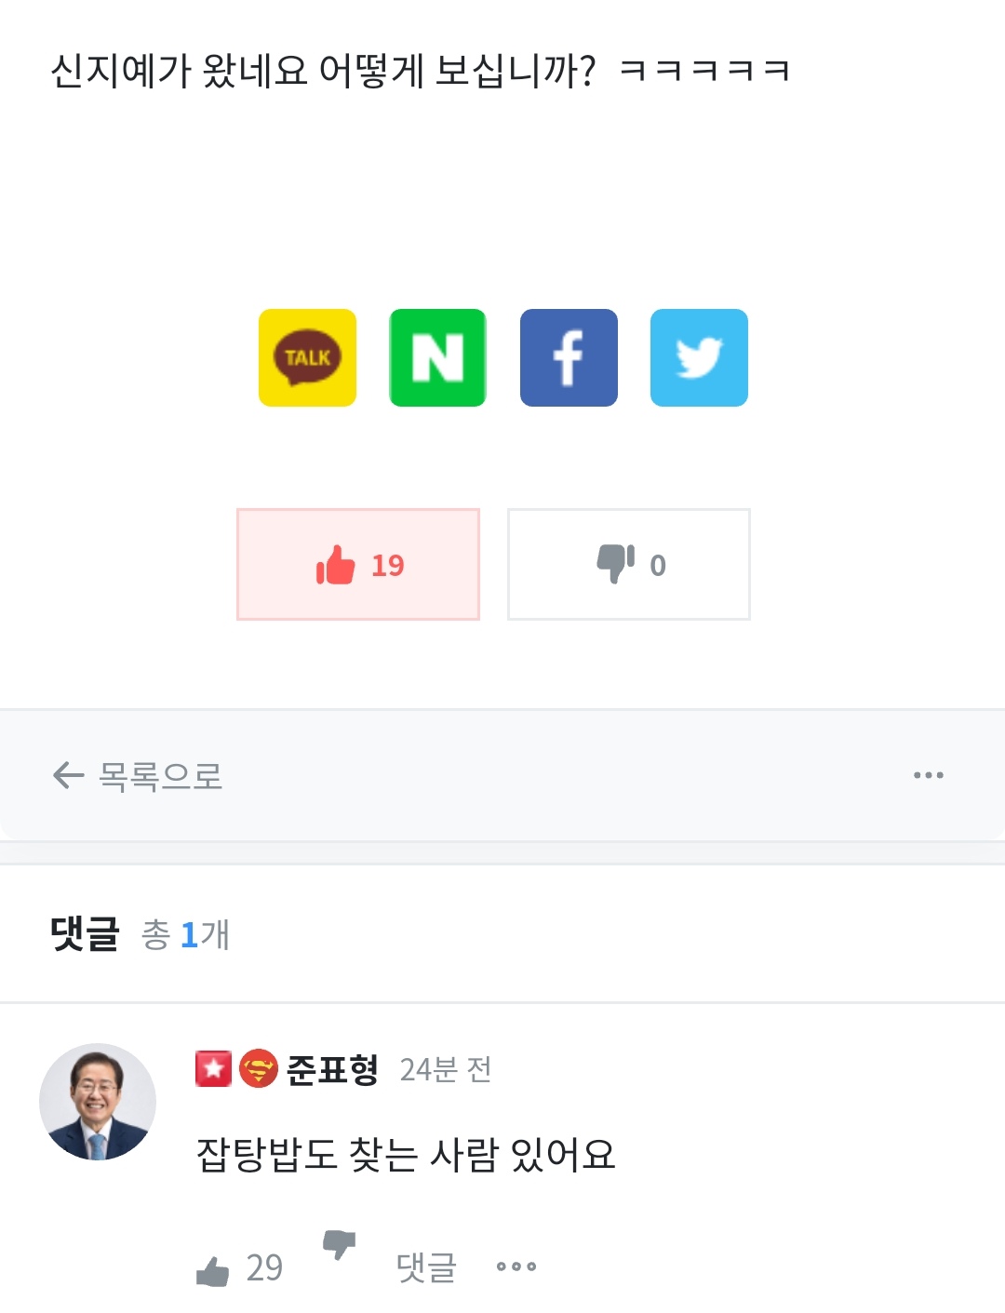1005x1313 pixels.
Task: Expand the comment's three-dot more menu
Action: coord(516,1266)
